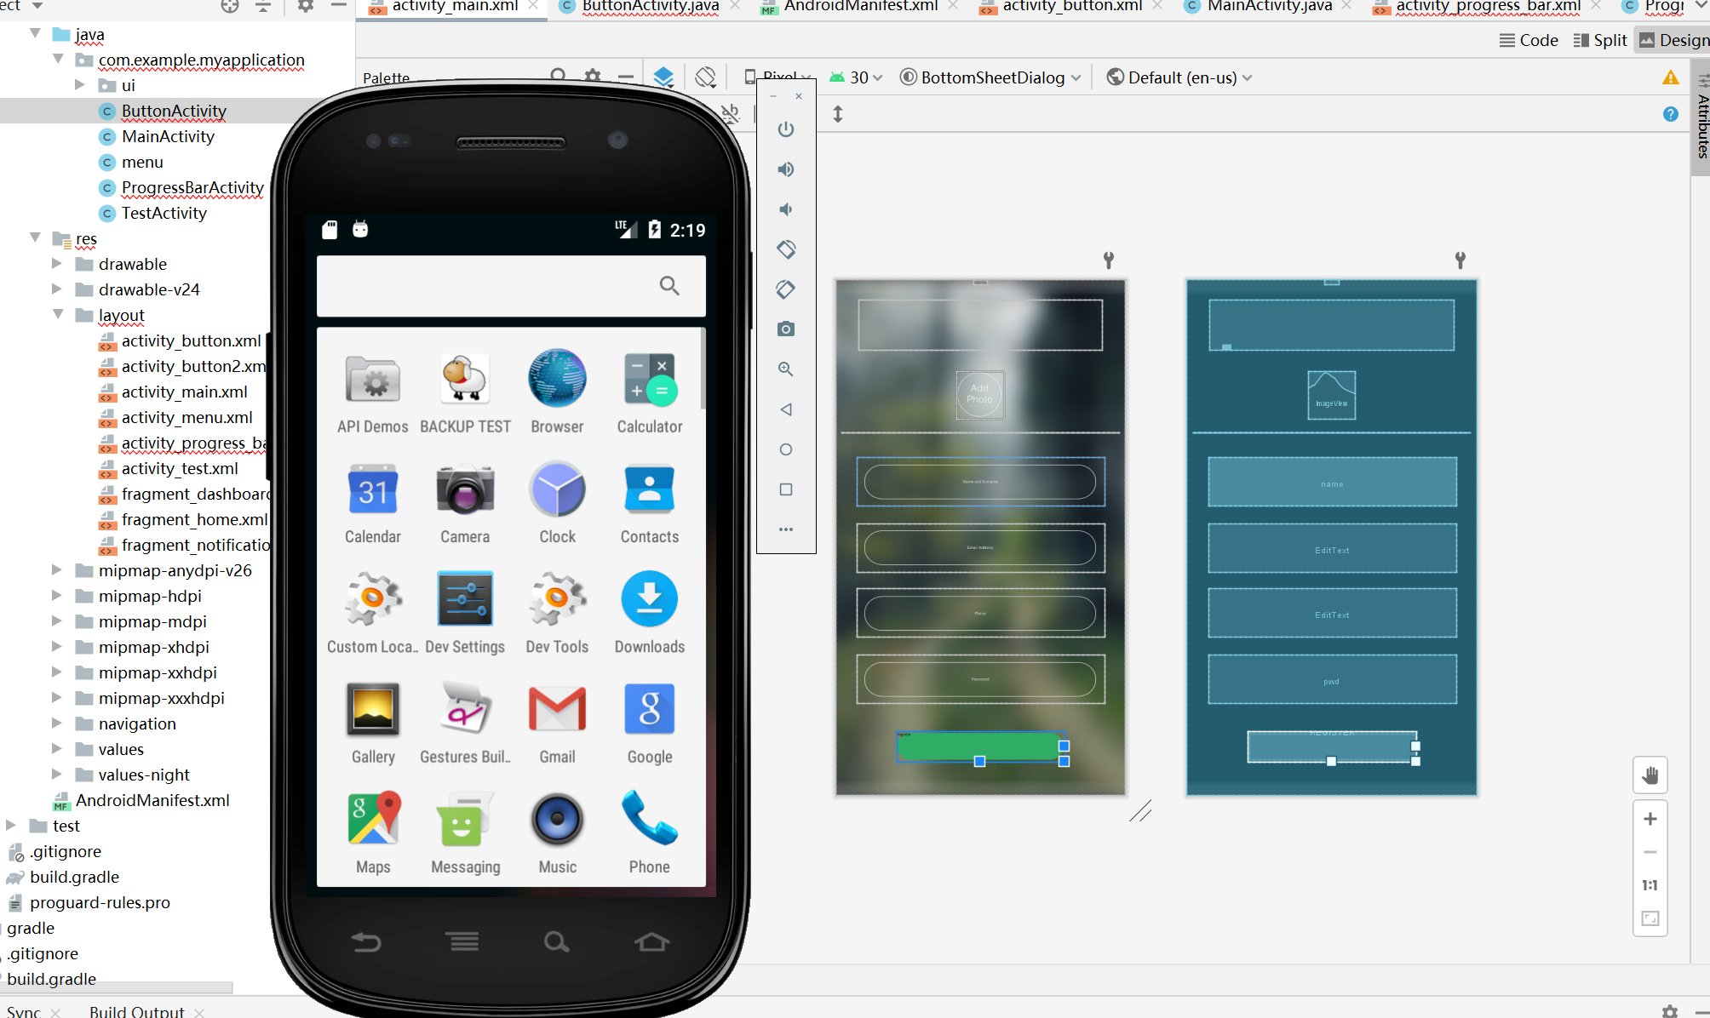Switch to the activity_main.xml tab
This screenshot has height=1018, width=1710.
pyautogui.click(x=455, y=7)
